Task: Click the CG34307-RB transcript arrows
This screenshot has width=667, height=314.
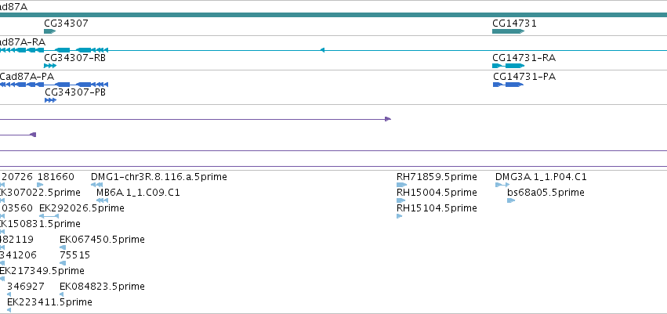Action: click(x=50, y=66)
